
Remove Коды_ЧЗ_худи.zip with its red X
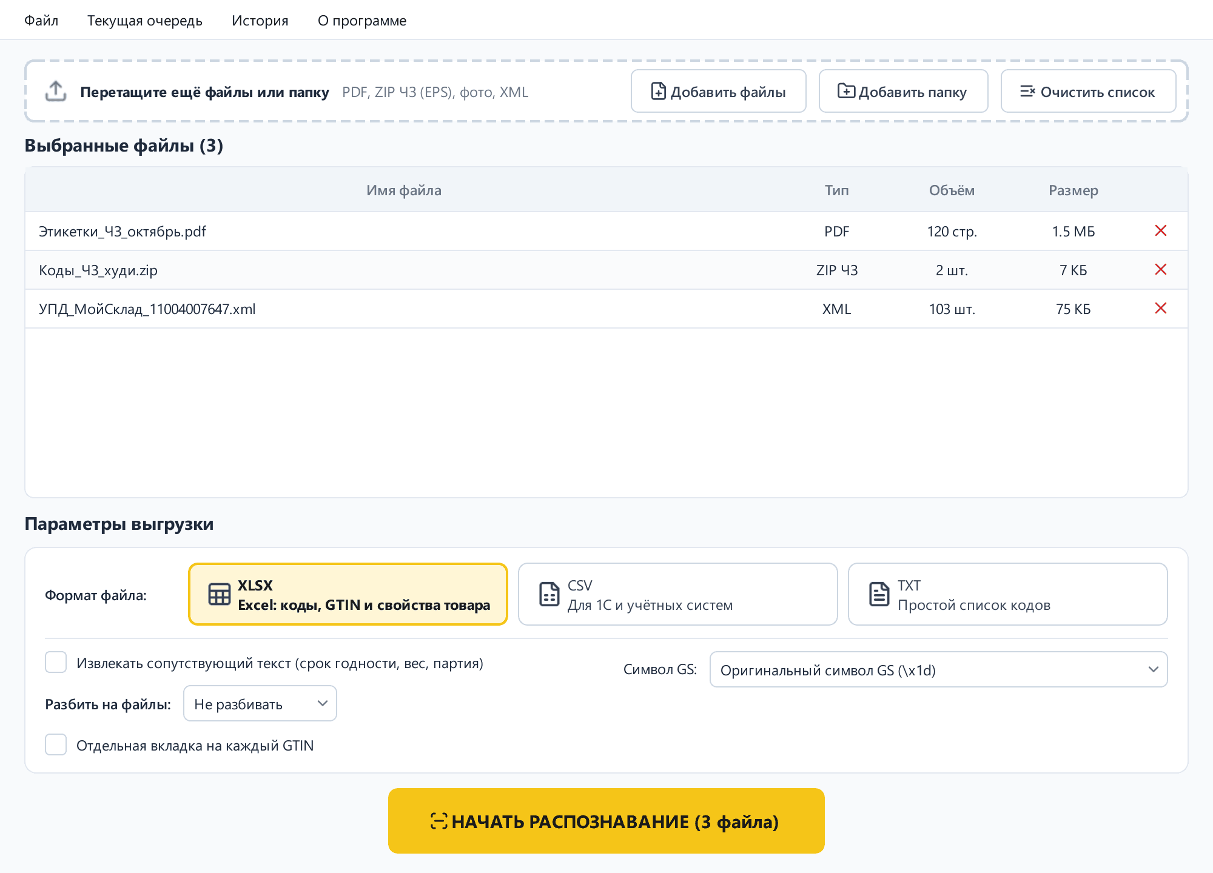pos(1161,269)
